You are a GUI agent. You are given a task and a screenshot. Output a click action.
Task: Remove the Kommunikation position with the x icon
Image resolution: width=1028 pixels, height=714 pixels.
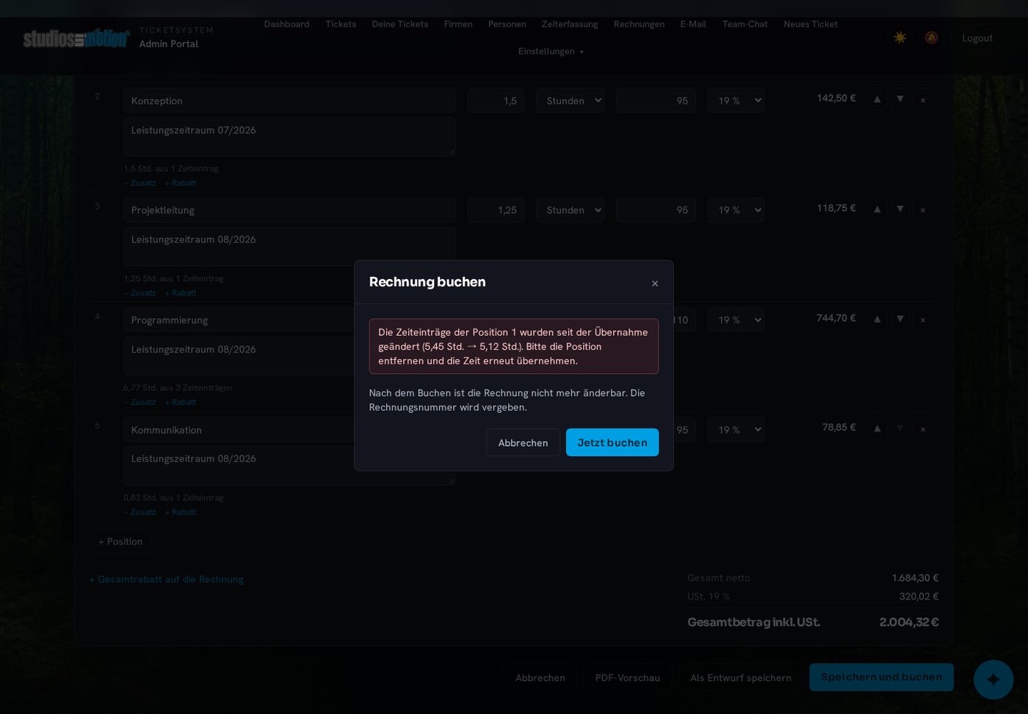(x=923, y=429)
